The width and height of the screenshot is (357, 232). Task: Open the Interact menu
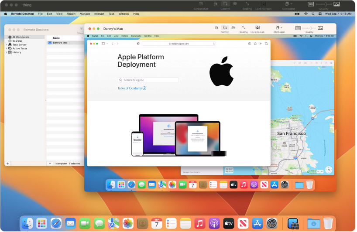(99, 14)
